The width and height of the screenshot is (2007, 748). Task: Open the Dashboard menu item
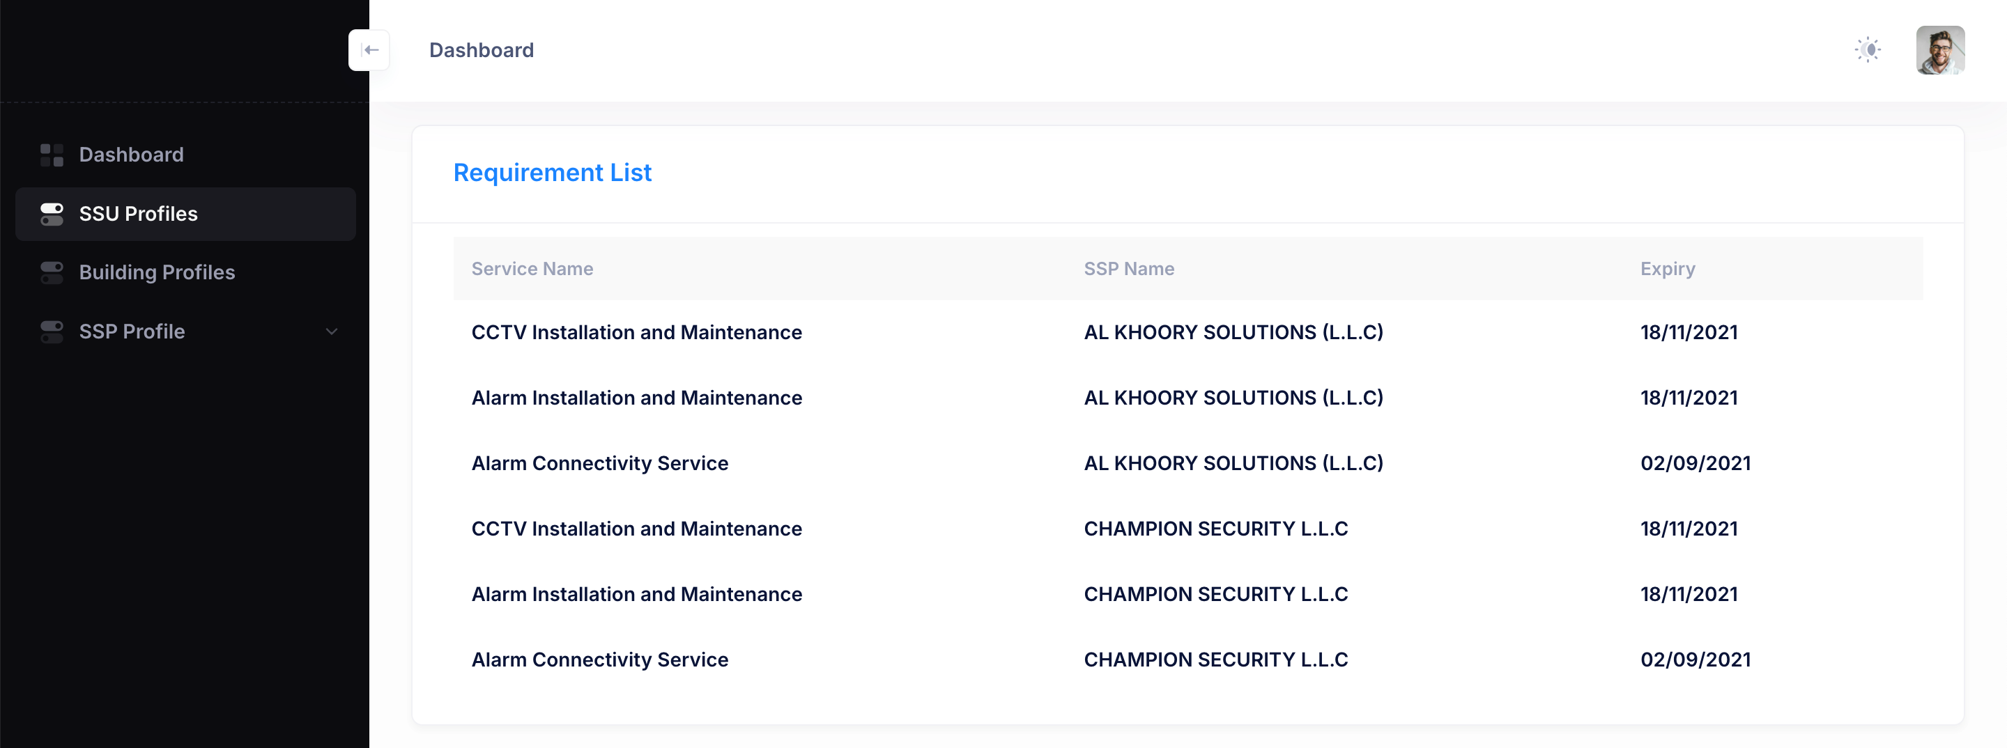click(131, 155)
